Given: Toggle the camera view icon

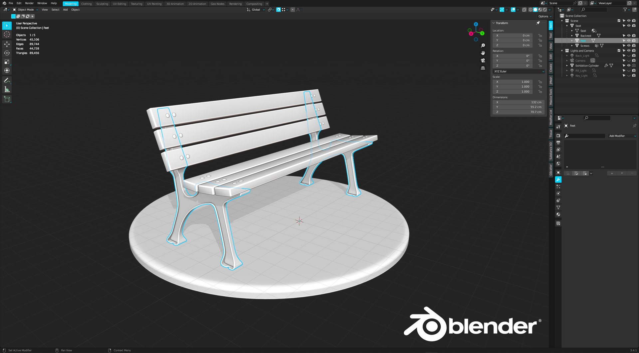Looking at the screenshot, I should (483, 60).
